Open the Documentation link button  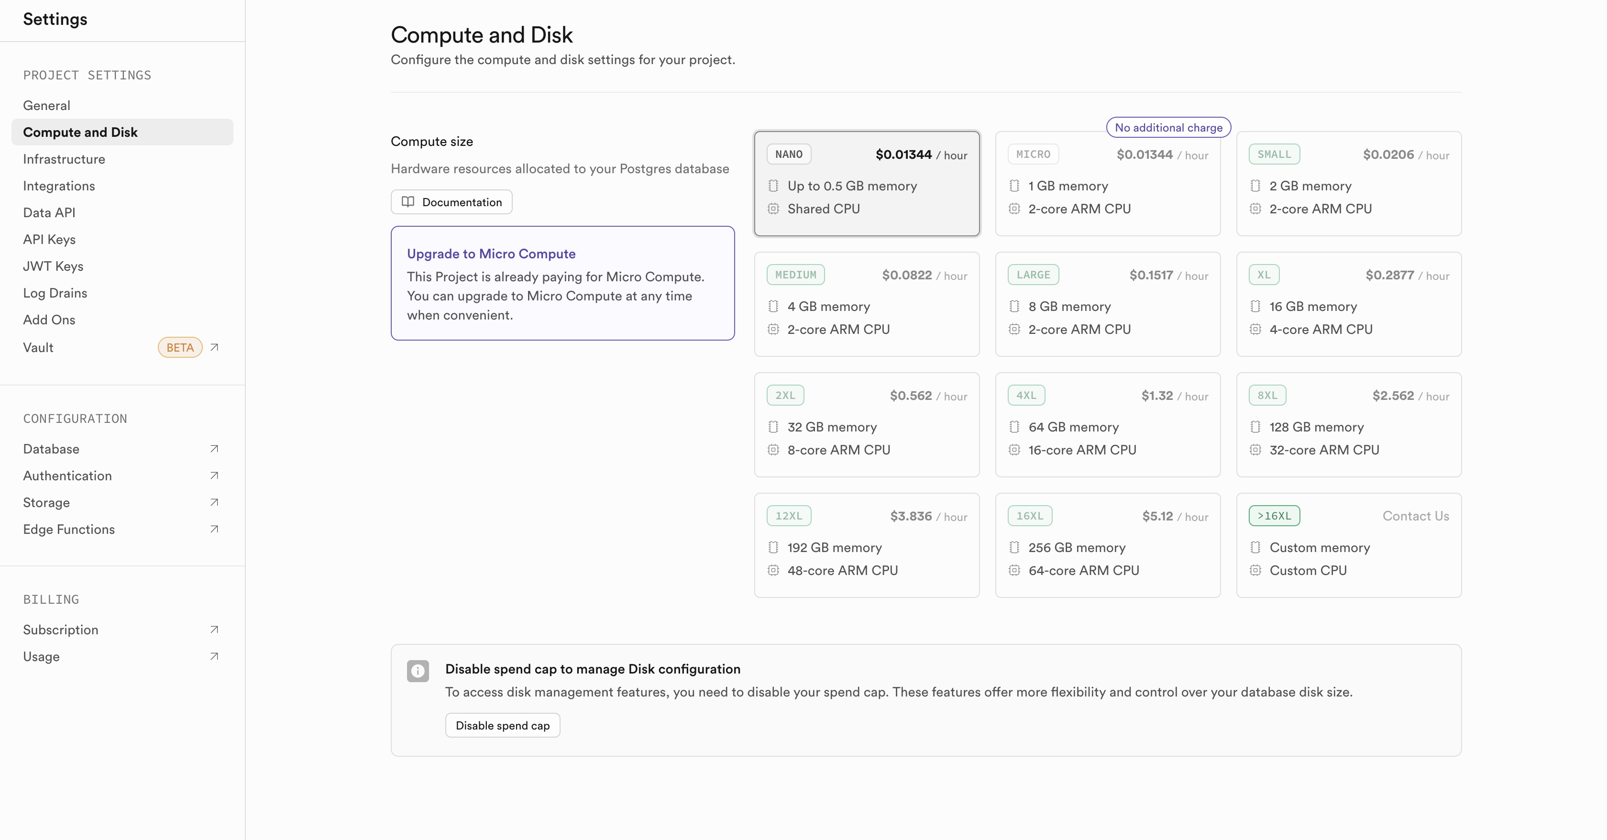[x=451, y=202]
